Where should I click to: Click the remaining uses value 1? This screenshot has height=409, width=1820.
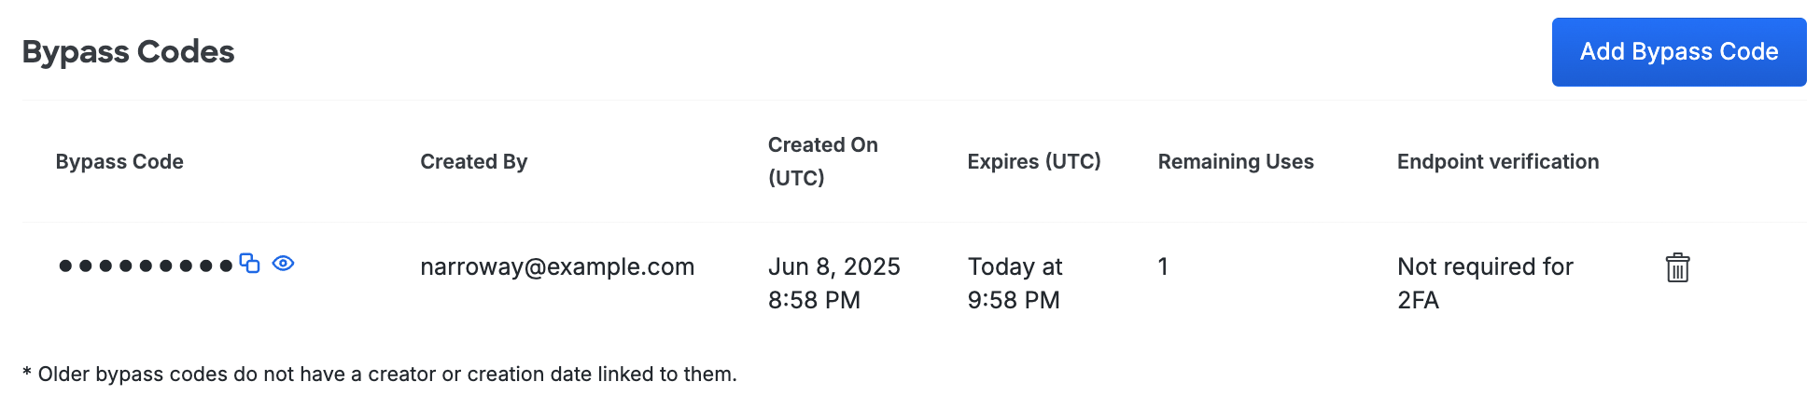click(1163, 267)
